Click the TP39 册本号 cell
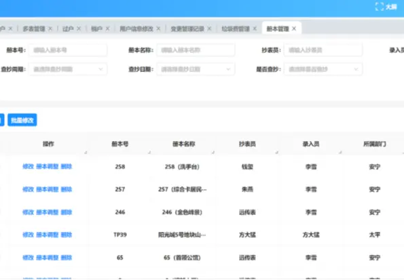Viewport: 404px width, 280px height. [120, 235]
